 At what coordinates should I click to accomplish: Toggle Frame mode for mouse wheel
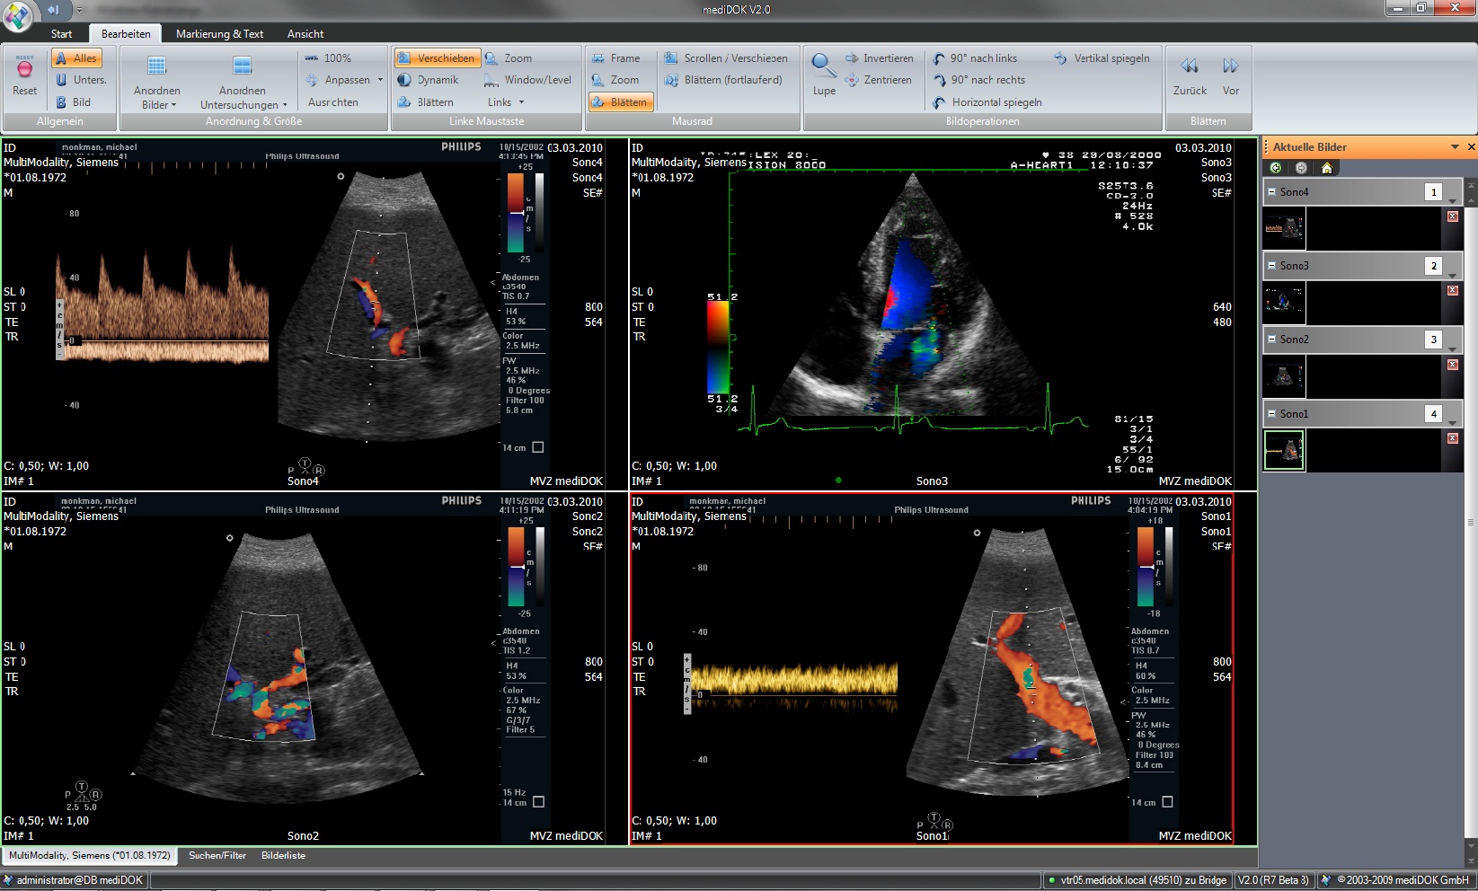coord(616,58)
